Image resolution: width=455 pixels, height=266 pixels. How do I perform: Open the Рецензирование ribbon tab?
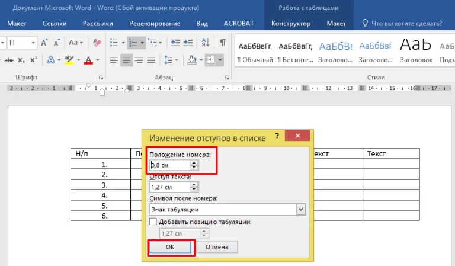(155, 24)
